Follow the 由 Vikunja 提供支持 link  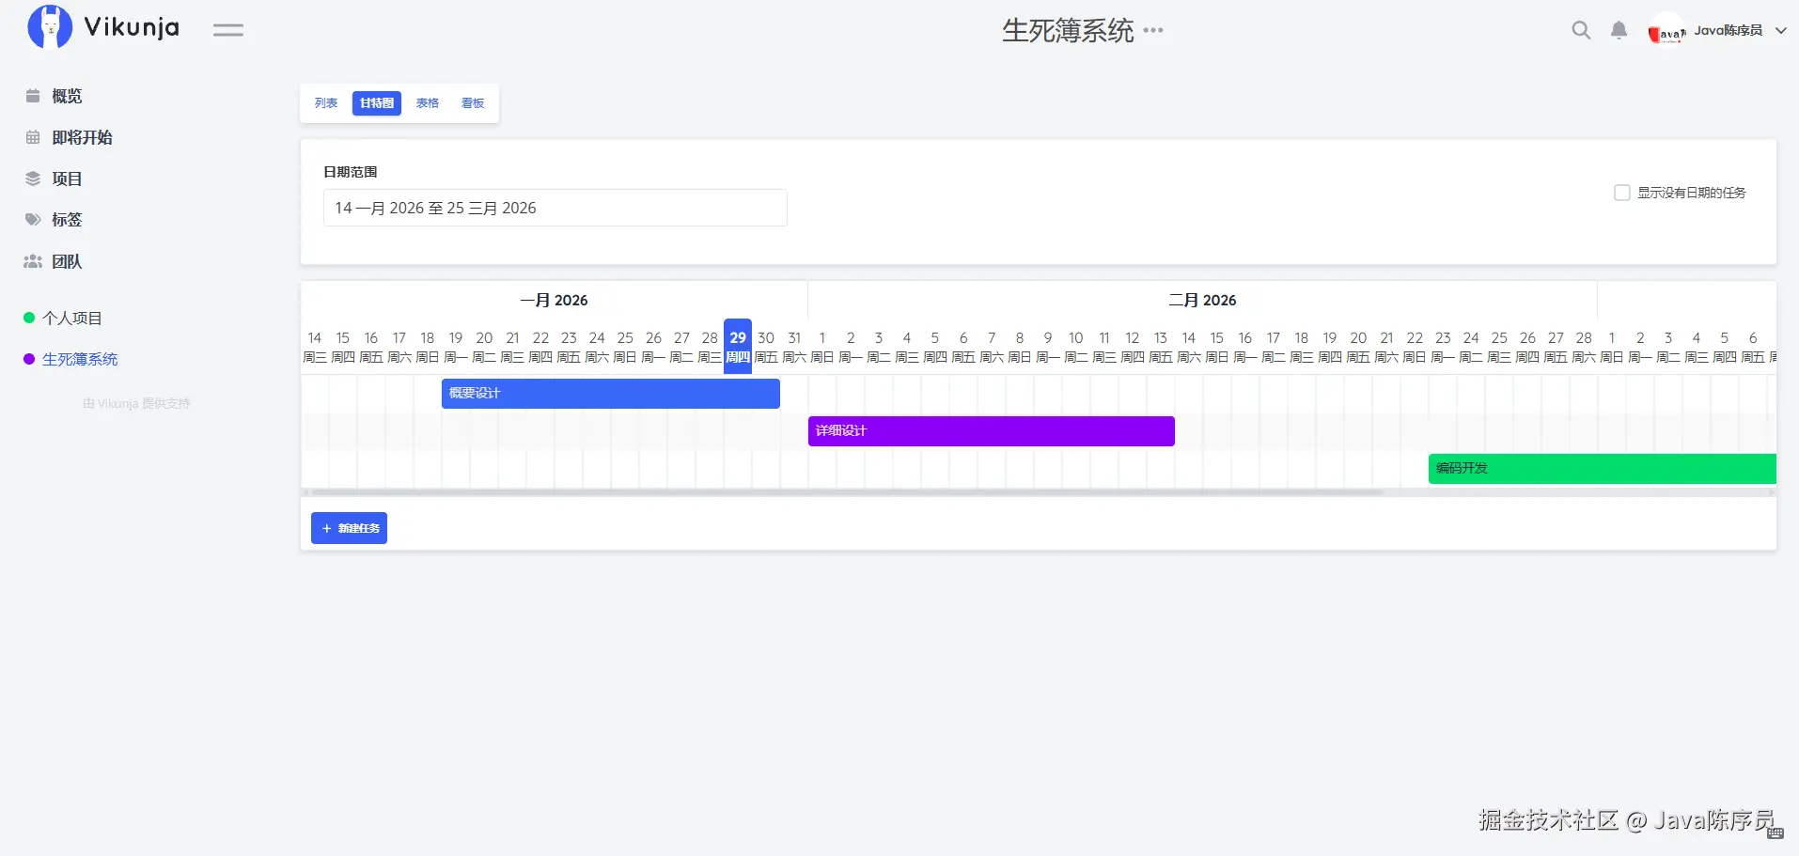tap(136, 403)
